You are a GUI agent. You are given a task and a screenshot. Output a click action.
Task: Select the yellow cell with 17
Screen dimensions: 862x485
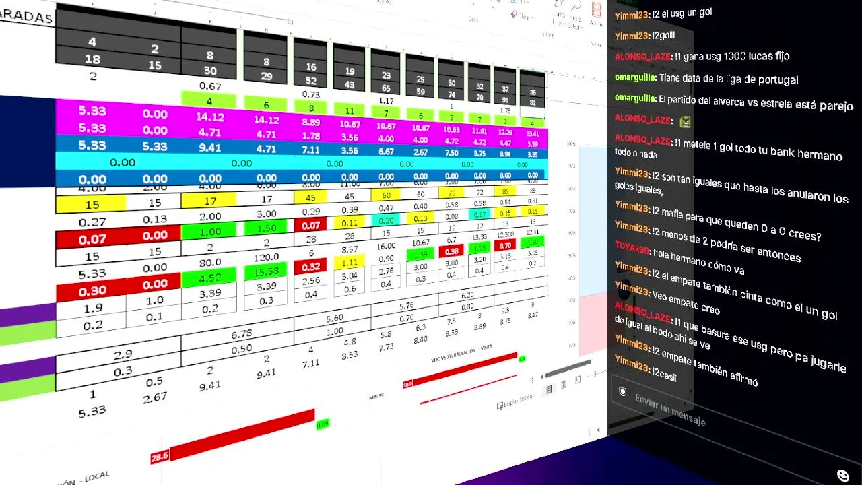(209, 201)
